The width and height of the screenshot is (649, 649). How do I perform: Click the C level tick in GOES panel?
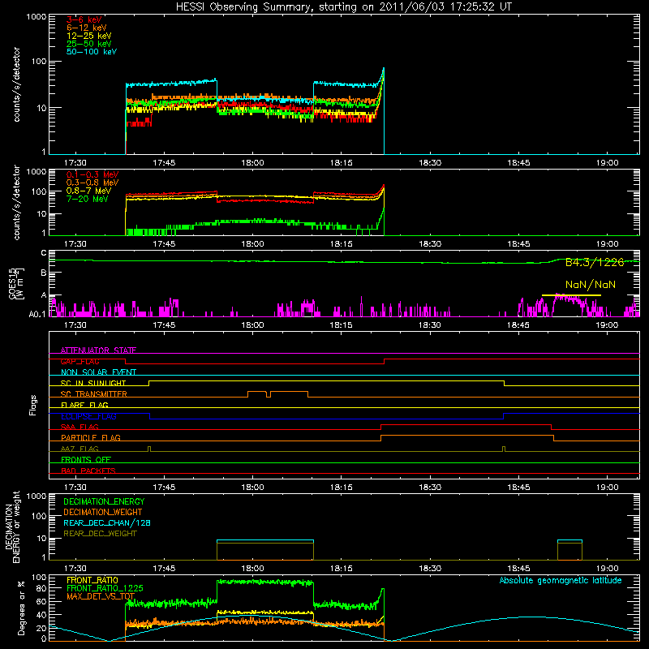[x=44, y=253]
